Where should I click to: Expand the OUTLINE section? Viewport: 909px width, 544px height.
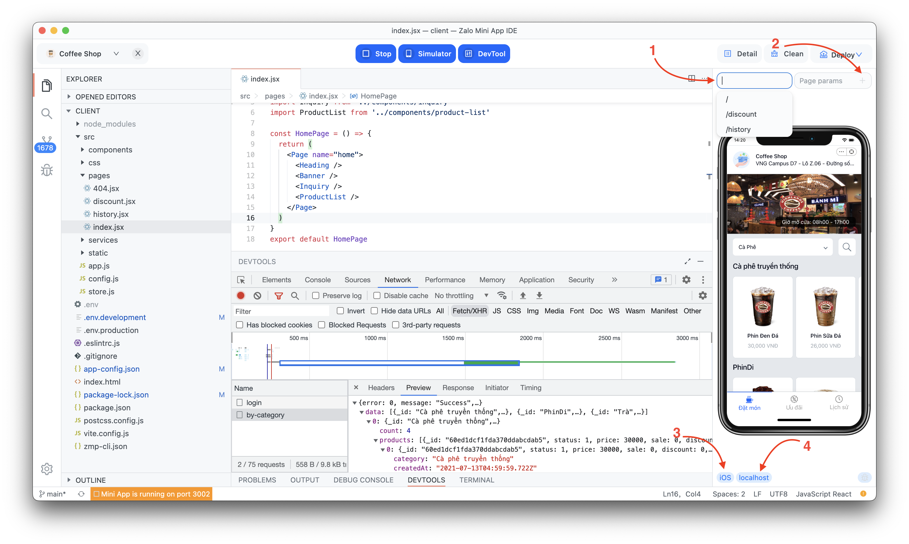pos(69,480)
